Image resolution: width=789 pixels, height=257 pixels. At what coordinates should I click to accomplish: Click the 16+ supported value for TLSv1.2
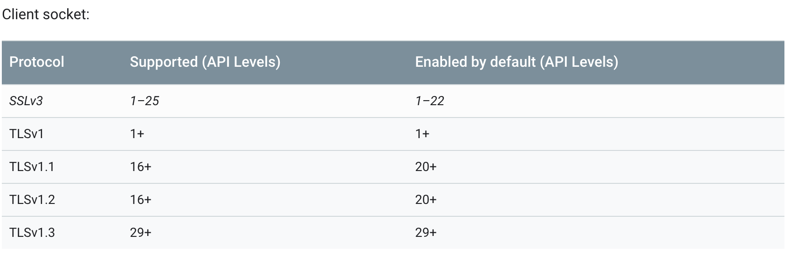tap(140, 200)
